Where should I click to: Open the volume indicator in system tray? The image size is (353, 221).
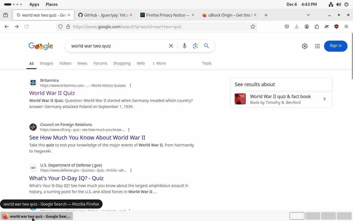(x=339, y=4)
